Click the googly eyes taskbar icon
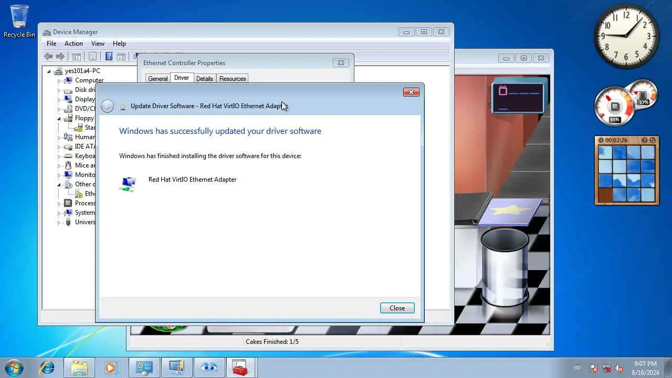The height and width of the screenshot is (378, 672). pyautogui.click(x=209, y=367)
